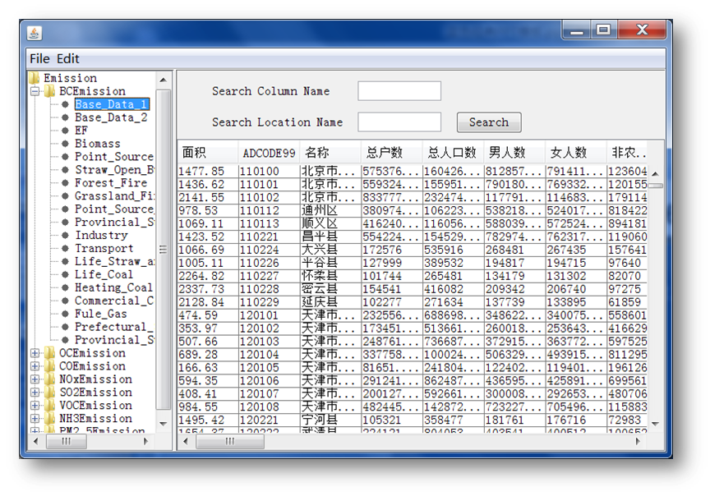Click the OCEmission folder icon
Image resolution: width=710 pixels, height=496 pixels.
point(49,353)
